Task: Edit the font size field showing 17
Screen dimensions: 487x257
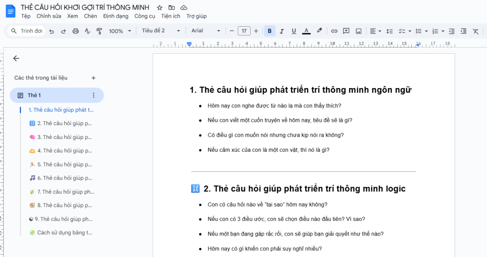Action: (244, 31)
